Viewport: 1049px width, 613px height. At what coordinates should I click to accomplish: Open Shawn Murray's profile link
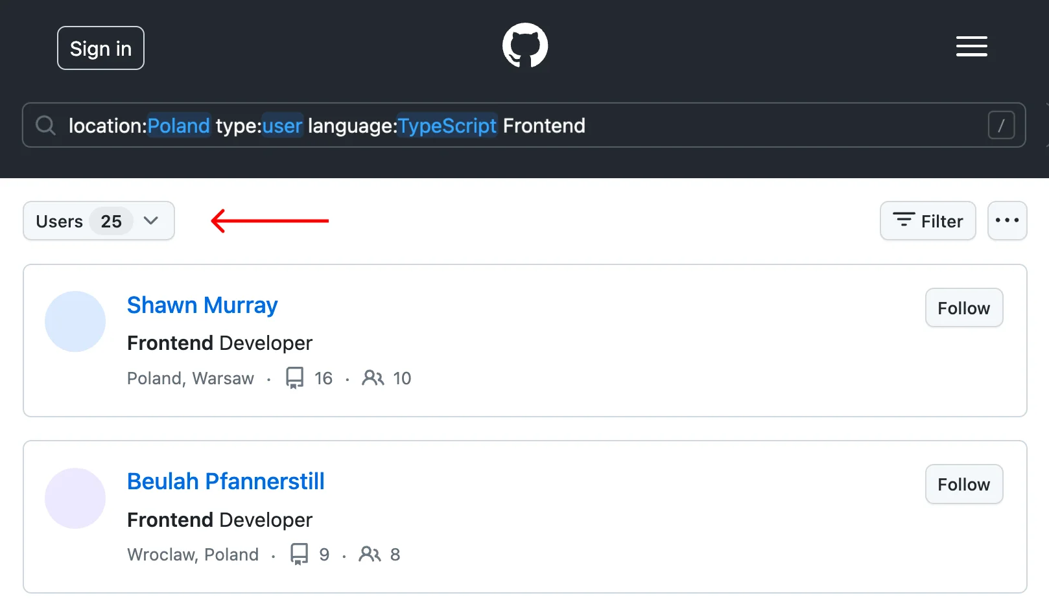click(202, 305)
